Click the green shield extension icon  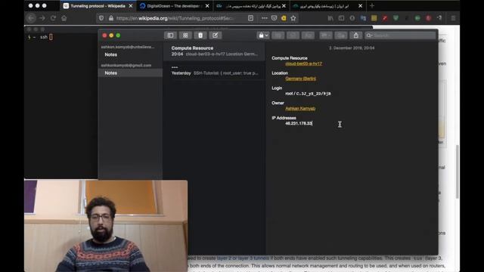point(396,18)
